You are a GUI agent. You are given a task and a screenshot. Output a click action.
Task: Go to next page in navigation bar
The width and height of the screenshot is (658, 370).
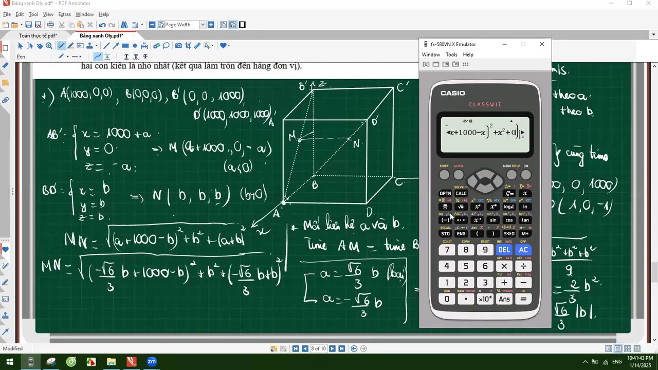pyautogui.click(x=332, y=348)
